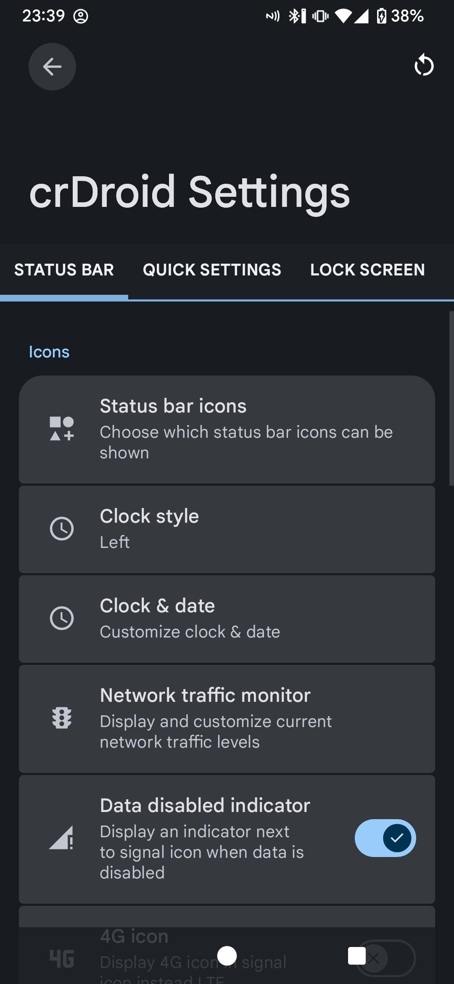454x984 pixels.
Task: Open the Clock style position selector
Action: coord(227,529)
